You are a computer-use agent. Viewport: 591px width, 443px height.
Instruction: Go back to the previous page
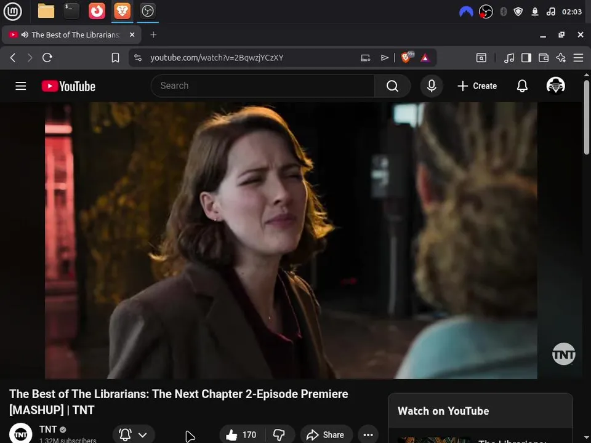click(13, 58)
